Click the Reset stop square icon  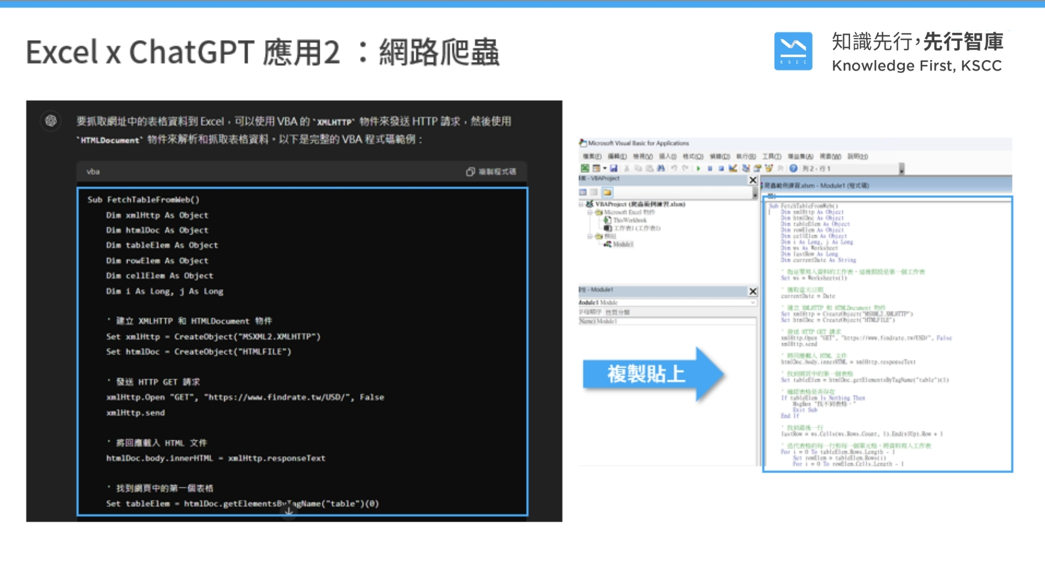point(721,168)
